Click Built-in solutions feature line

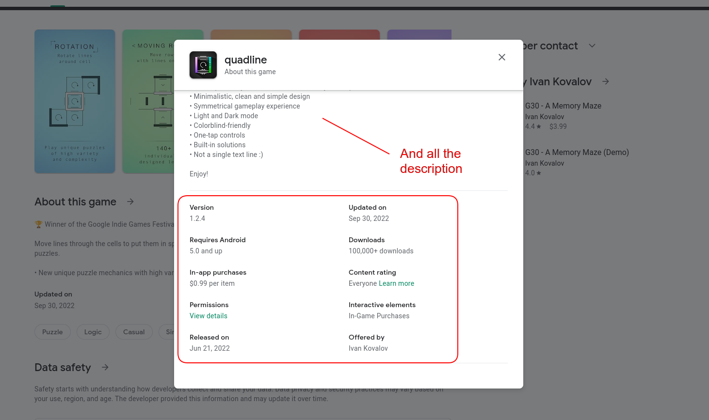[218, 145]
